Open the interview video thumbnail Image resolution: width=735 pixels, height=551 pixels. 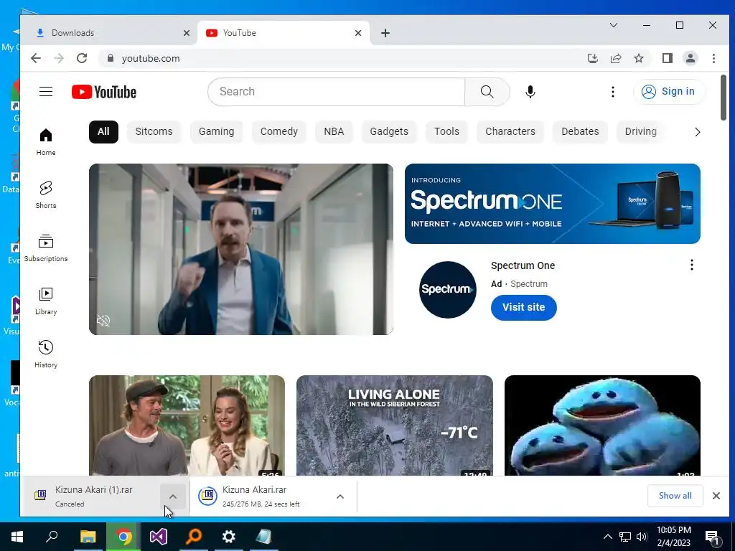tap(187, 425)
